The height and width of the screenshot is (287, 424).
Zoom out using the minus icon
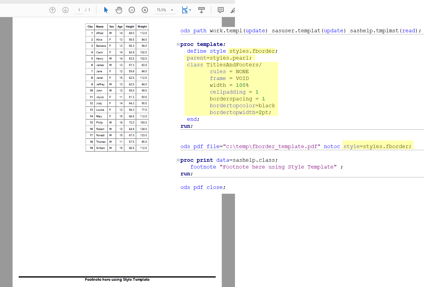coord(132,10)
